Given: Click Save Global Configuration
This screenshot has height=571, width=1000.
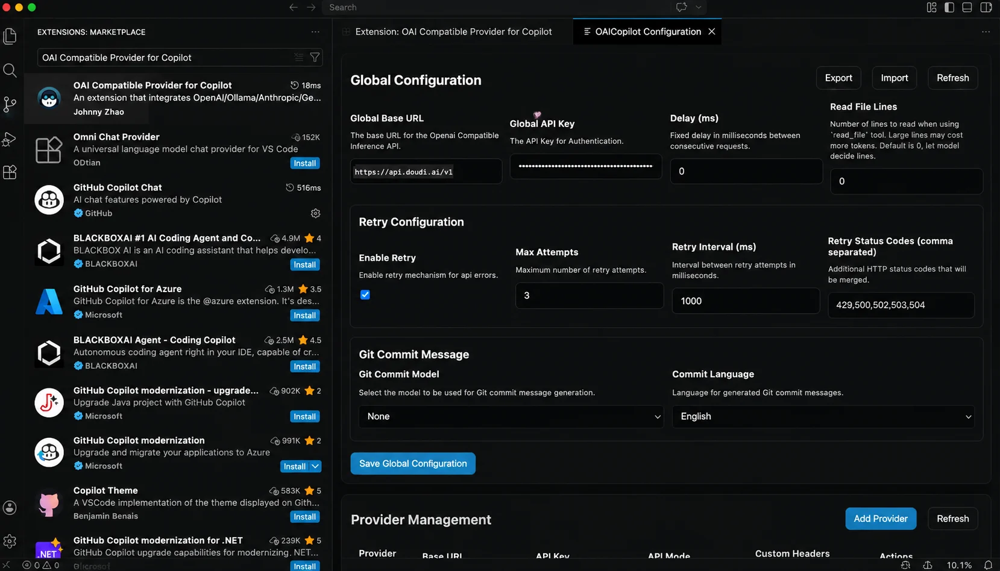Looking at the screenshot, I should tap(413, 463).
